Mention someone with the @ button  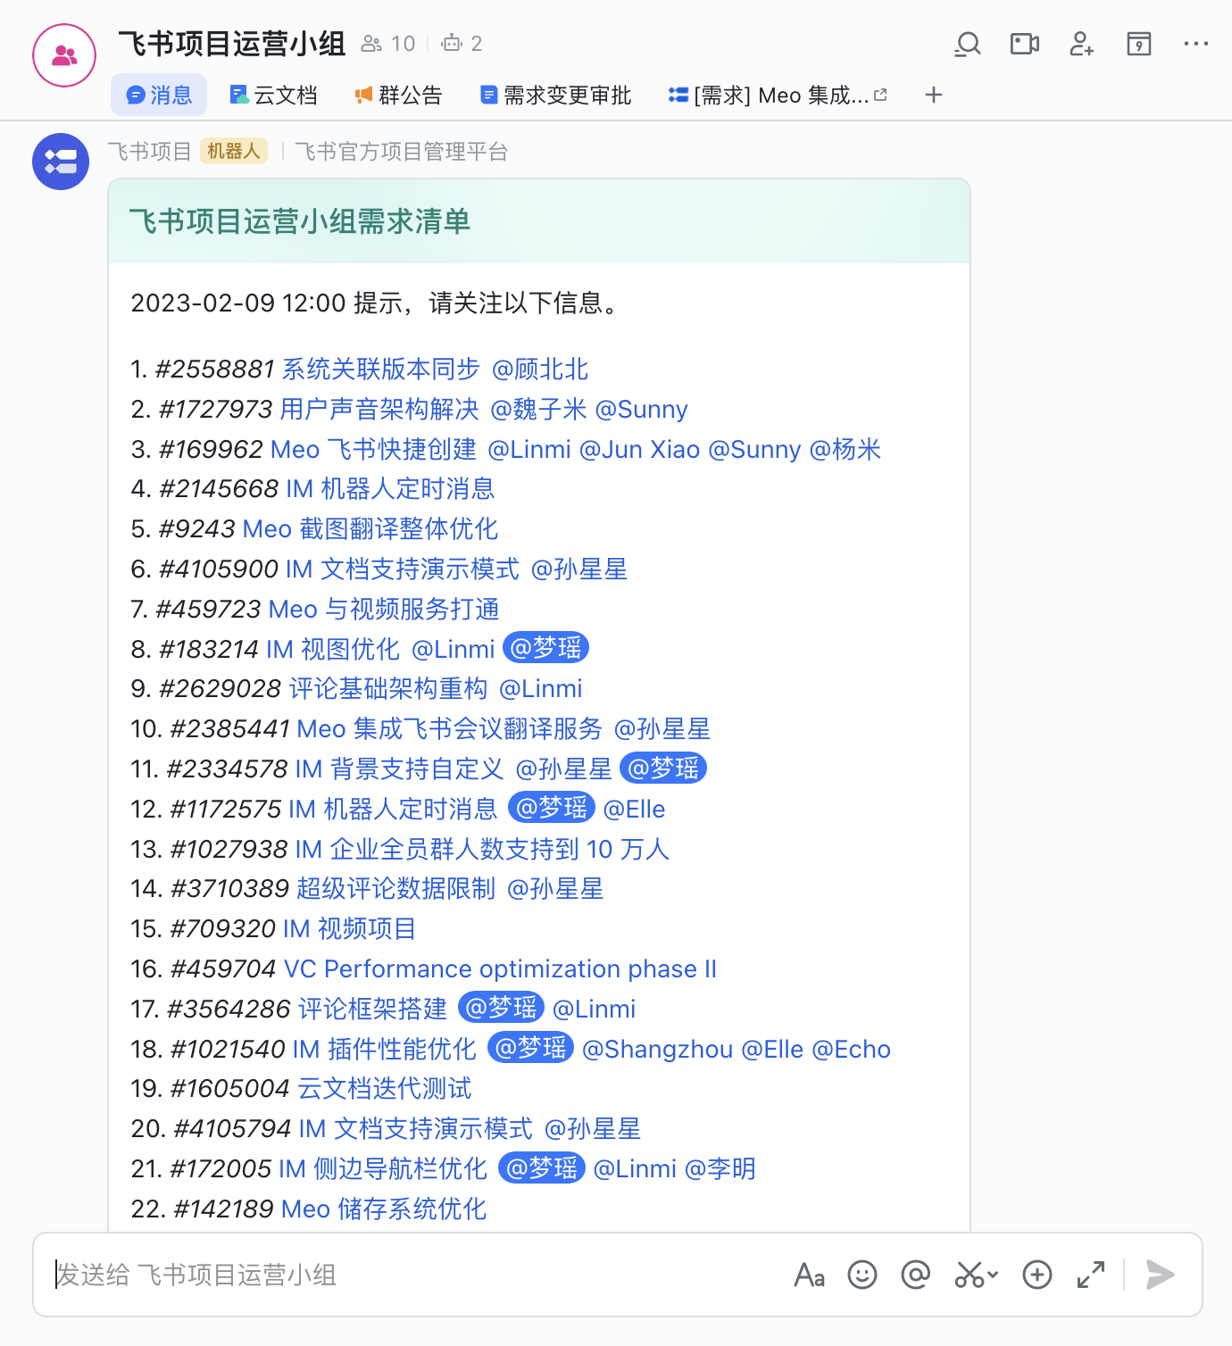click(916, 1275)
